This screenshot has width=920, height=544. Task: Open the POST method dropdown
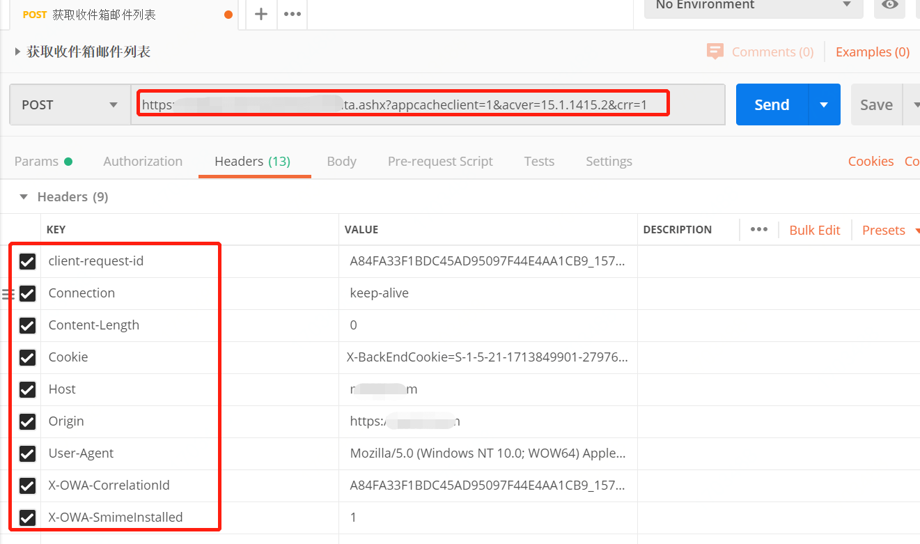coord(70,104)
